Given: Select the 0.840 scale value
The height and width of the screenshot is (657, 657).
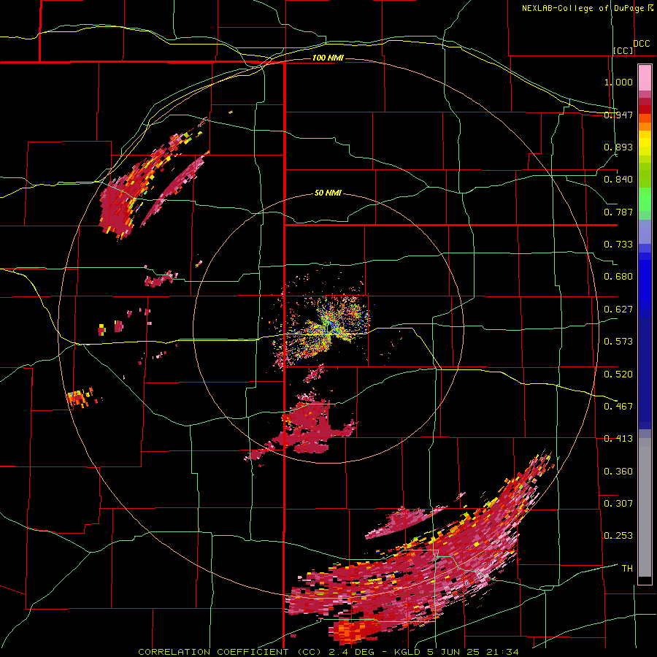Looking at the screenshot, I should click(x=618, y=180).
